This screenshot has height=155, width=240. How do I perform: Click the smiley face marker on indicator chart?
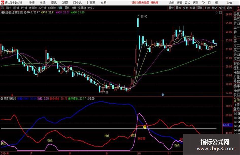[x=145, y=127]
